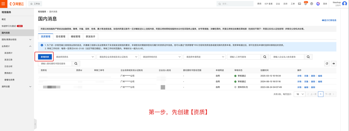The height and width of the screenshot is (131, 349).
Task: Switch to 群发助手 tab
Action: click(x=91, y=36)
